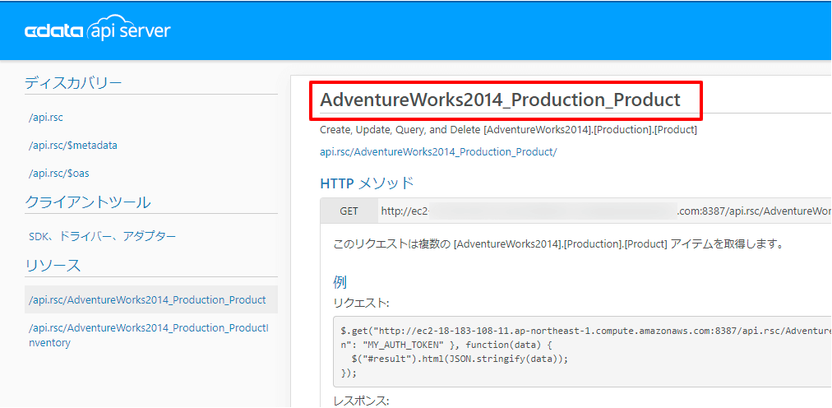Click the クライアントツール section heading
The width and height of the screenshot is (832, 408).
click(88, 202)
